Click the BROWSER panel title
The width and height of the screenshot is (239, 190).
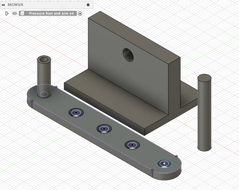(16, 5)
